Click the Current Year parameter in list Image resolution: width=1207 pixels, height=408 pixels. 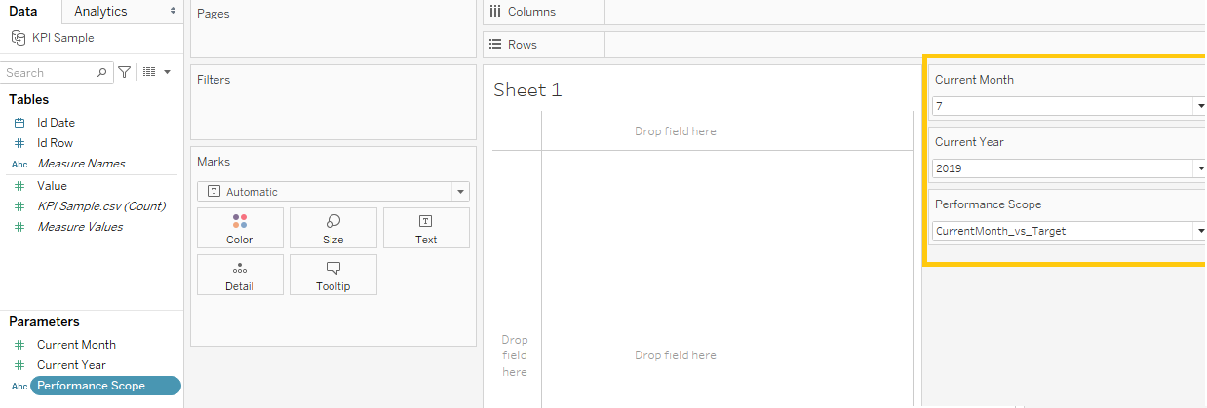[x=71, y=365]
